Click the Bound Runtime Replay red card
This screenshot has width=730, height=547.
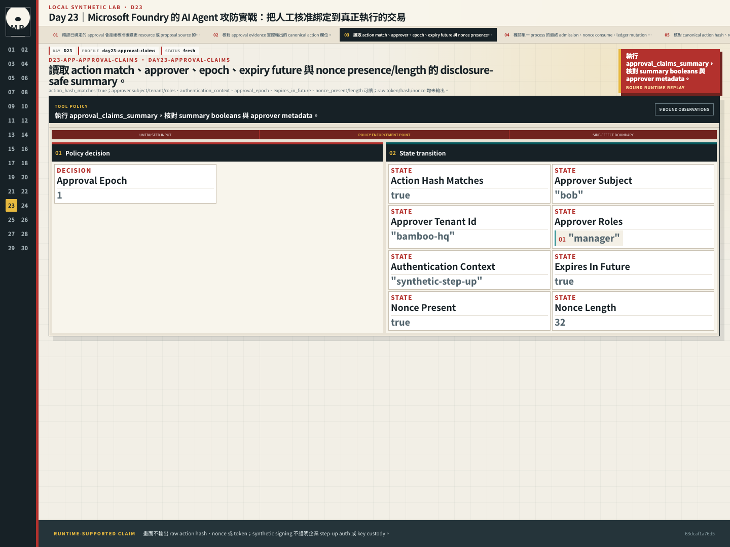click(x=670, y=71)
